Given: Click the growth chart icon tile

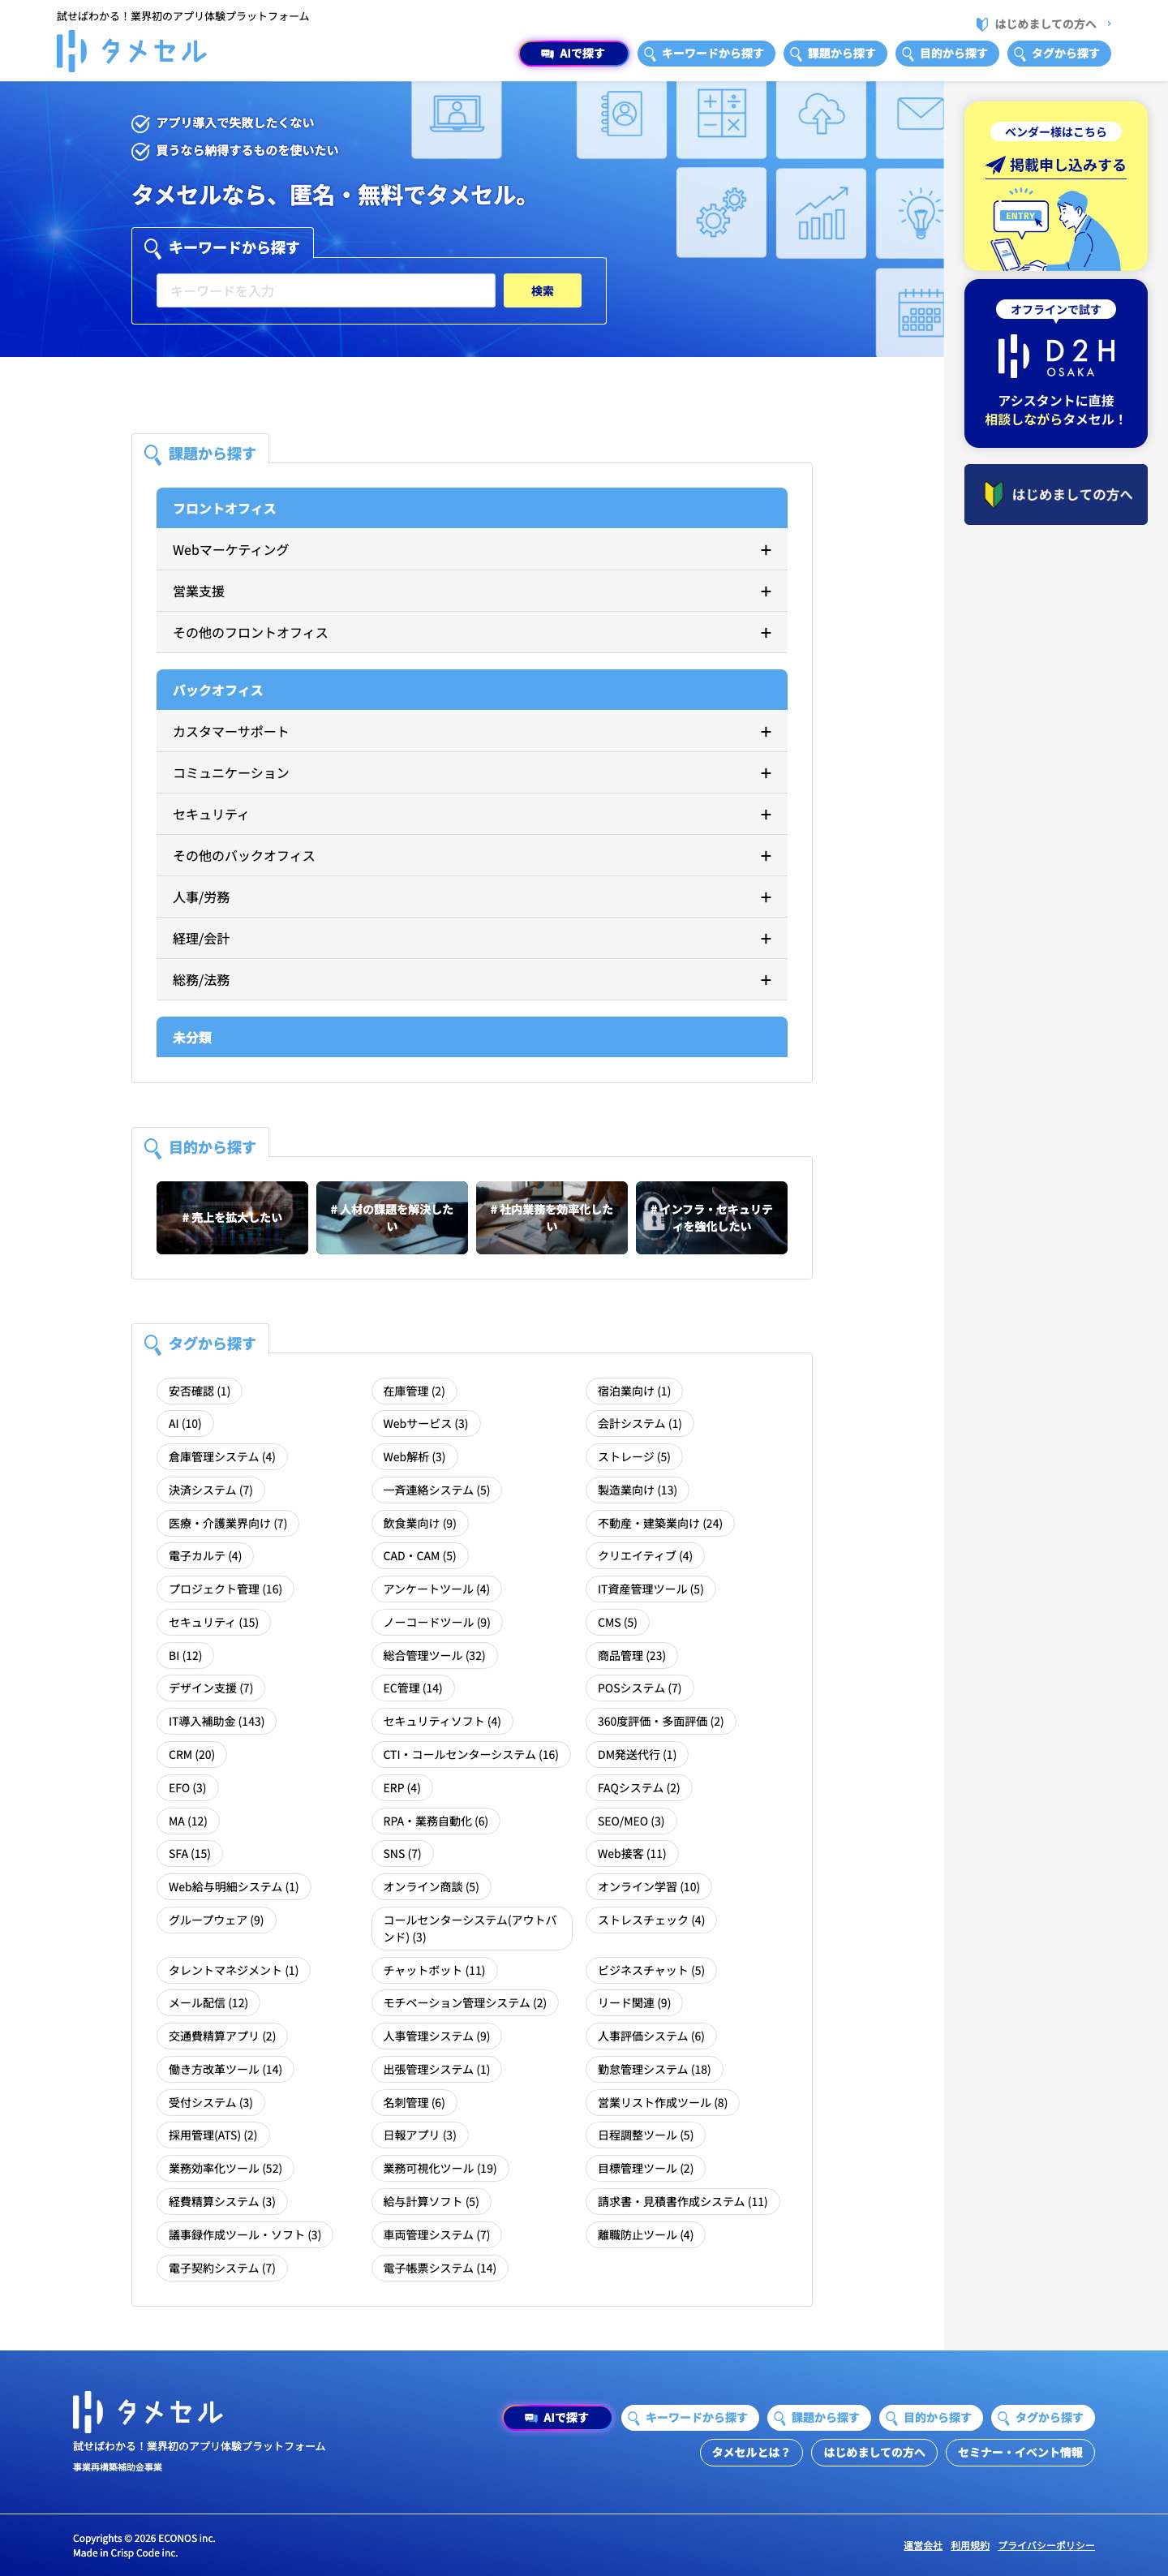Looking at the screenshot, I should (x=821, y=212).
